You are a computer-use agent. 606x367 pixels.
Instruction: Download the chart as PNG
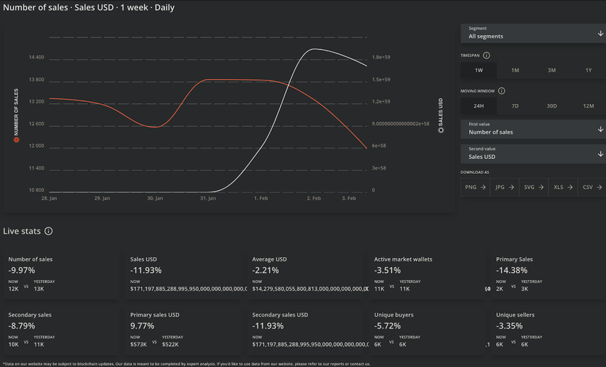[x=476, y=187]
